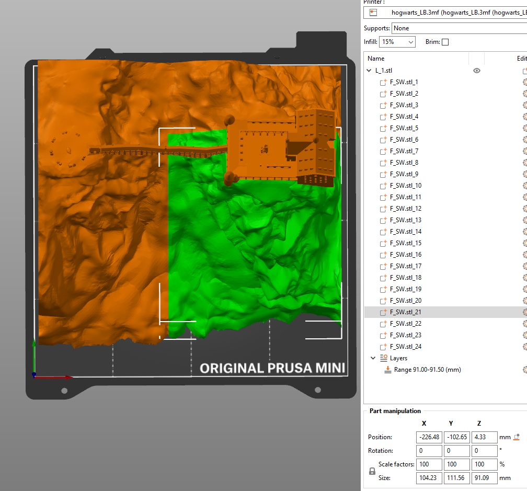Select part F_SW.stl_21 in list
Image resolution: width=527 pixels, height=491 pixels.
coord(445,312)
